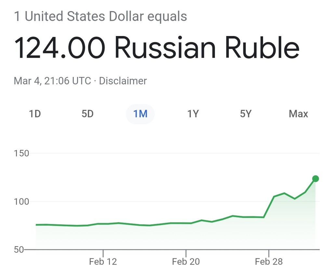Click the 100 y-axis value
333x273 pixels.
pos(22,202)
